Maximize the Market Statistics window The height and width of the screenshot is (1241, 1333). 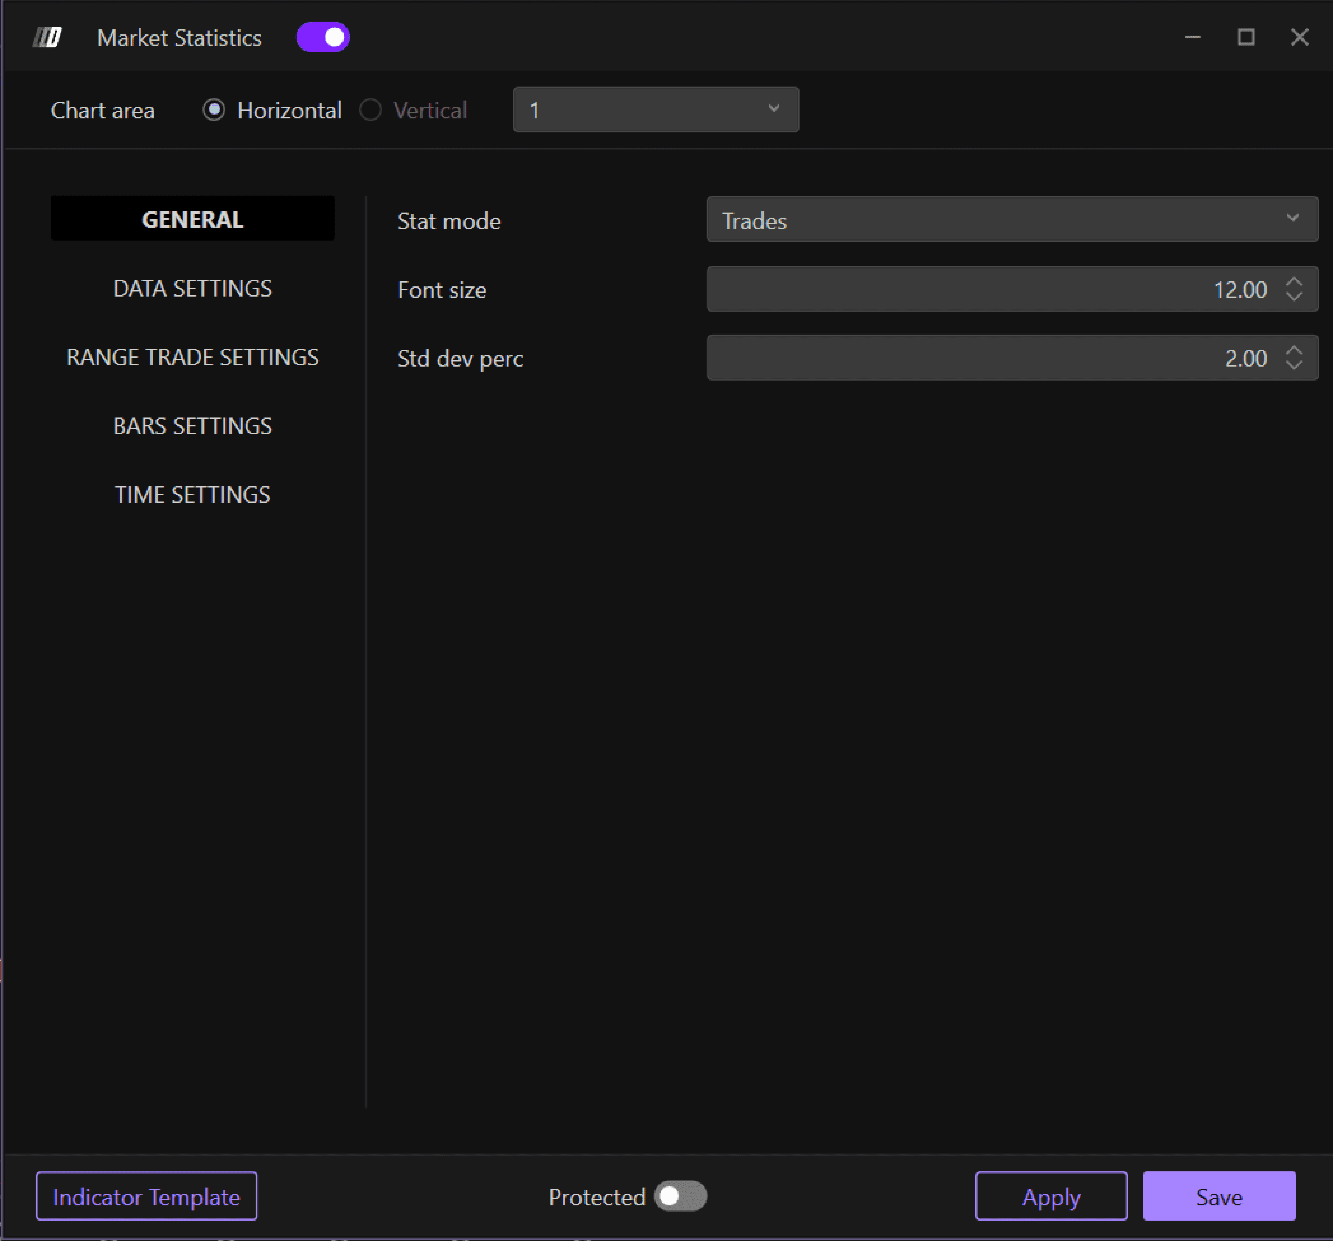pos(1246,38)
